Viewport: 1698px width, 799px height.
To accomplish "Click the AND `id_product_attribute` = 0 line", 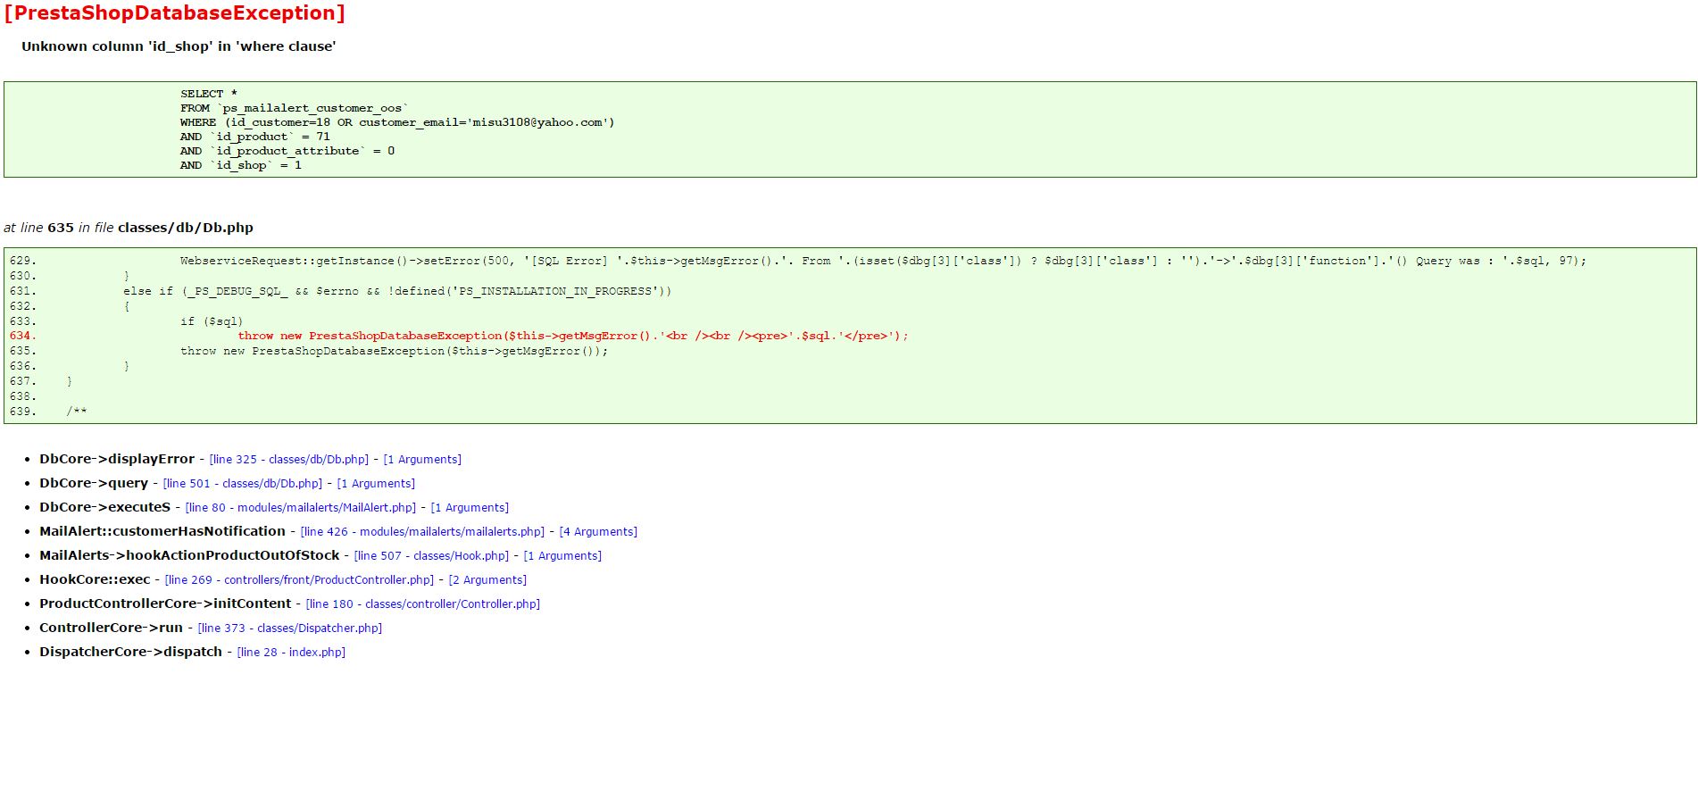I will [287, 151].
